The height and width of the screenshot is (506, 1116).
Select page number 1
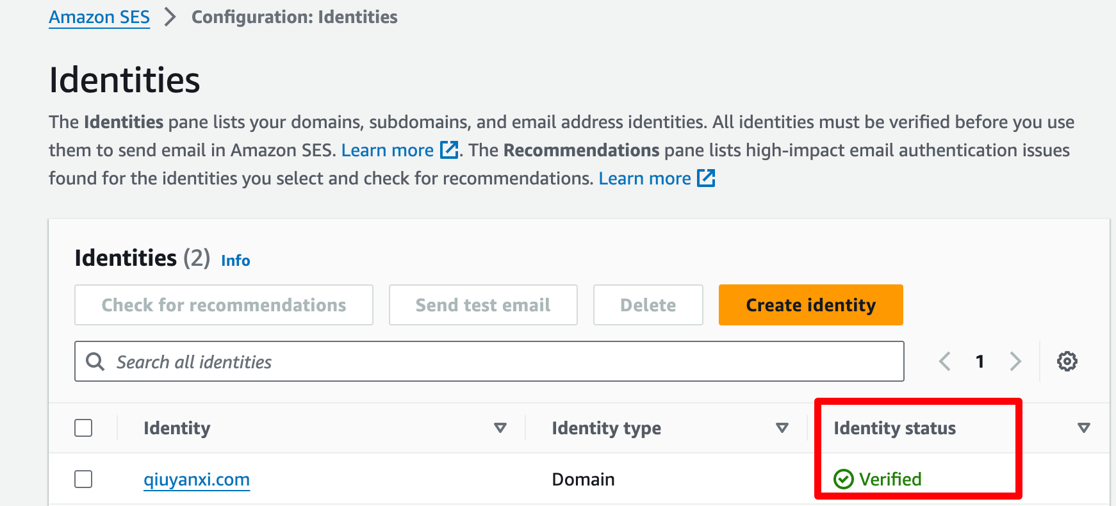click(980, 361)
